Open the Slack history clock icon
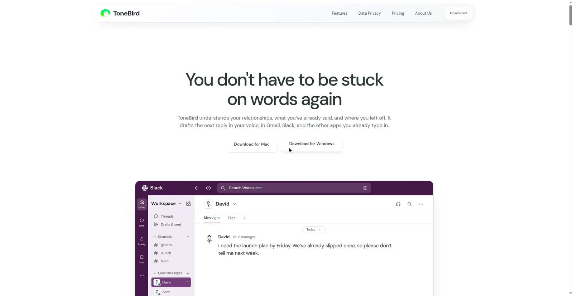 click(208, 188)
